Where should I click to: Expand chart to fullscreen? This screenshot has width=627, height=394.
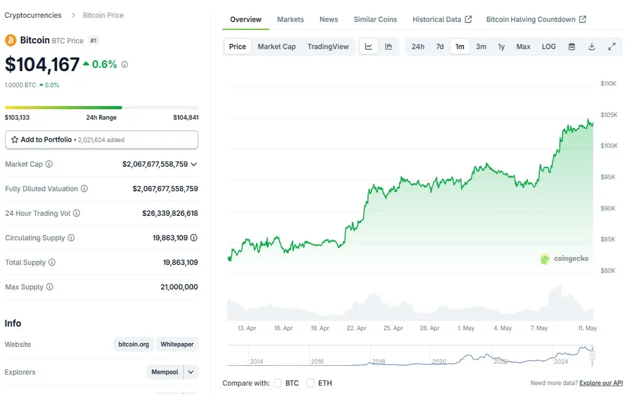[x=612, y=47]
